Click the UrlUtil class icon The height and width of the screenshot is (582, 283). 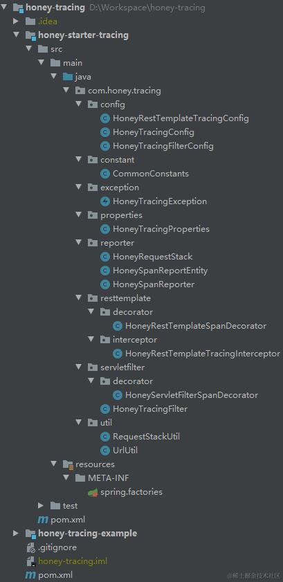(x=105, y=451)
